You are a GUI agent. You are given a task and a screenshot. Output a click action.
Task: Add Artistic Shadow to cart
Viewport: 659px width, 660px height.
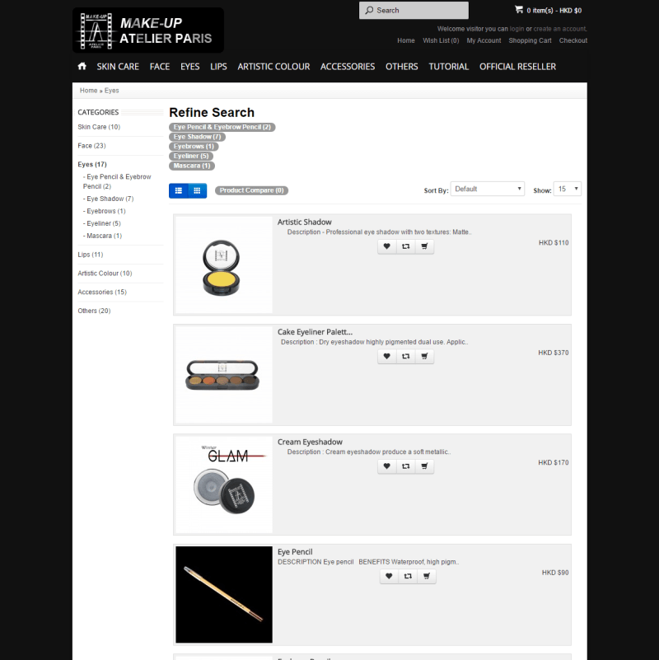point(424,246)
